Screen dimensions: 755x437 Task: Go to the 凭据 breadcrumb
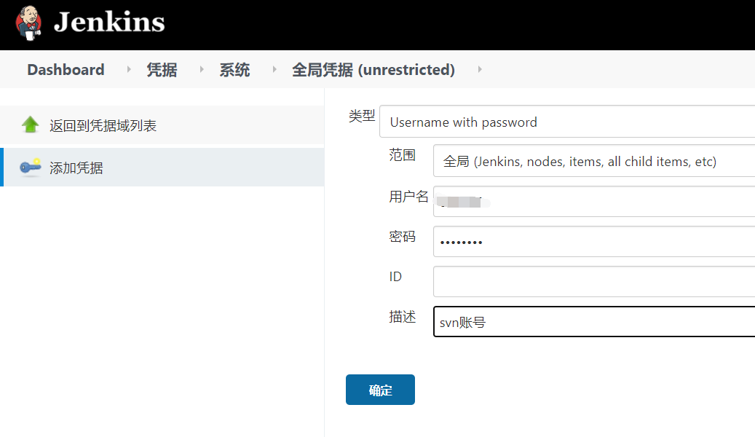tap(162, 70)
